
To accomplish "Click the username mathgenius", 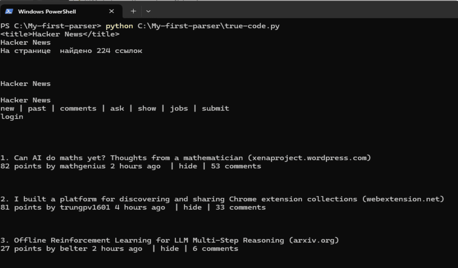I will (x=83, y=166).
